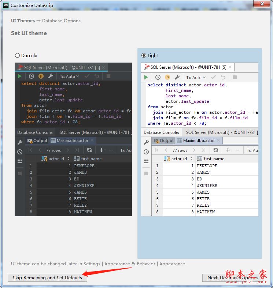
Task: Select the SQL Server editor tab in Light preview
Action: (188, 67)
